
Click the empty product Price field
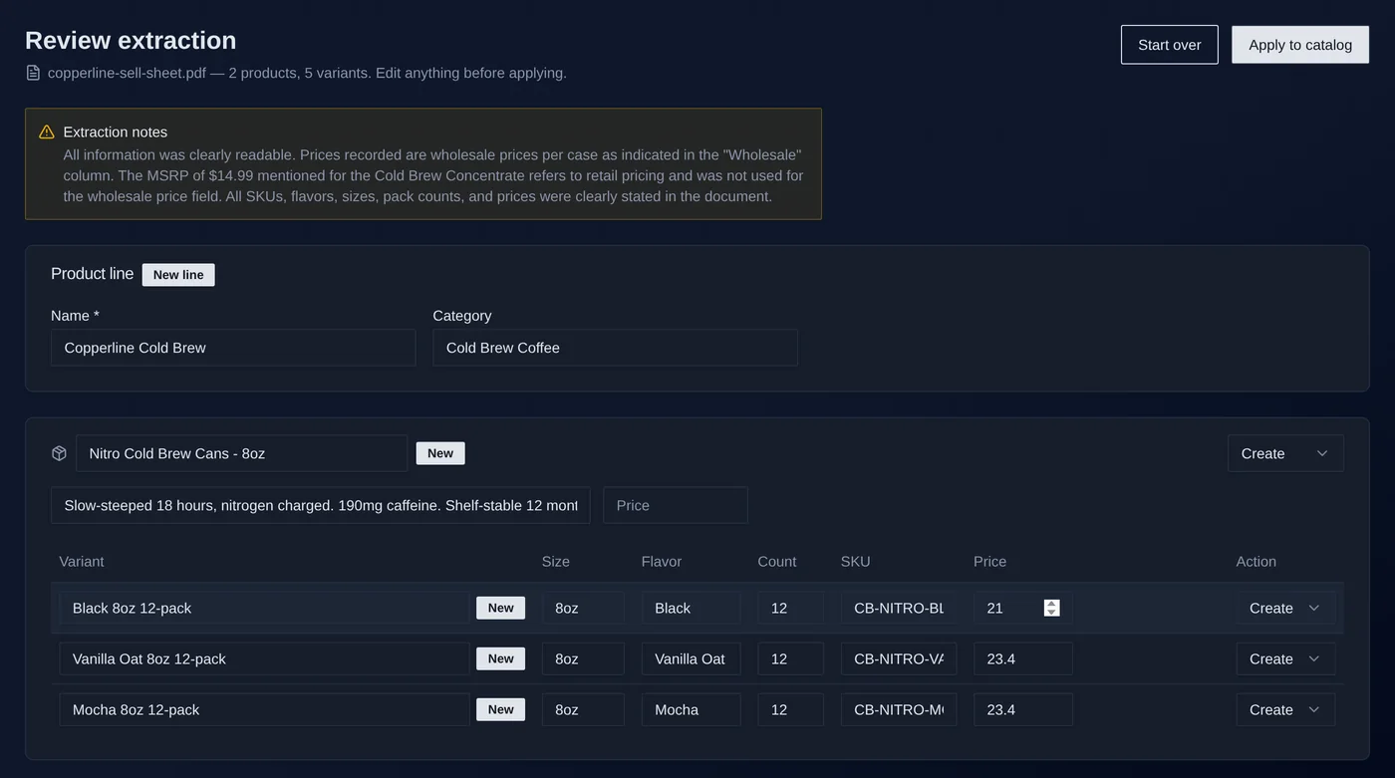tap(675, 505)
